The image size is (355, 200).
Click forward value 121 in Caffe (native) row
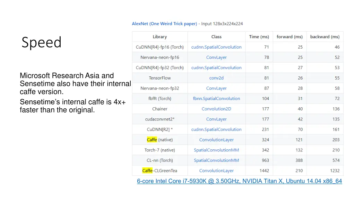click(x=299, y=140)
